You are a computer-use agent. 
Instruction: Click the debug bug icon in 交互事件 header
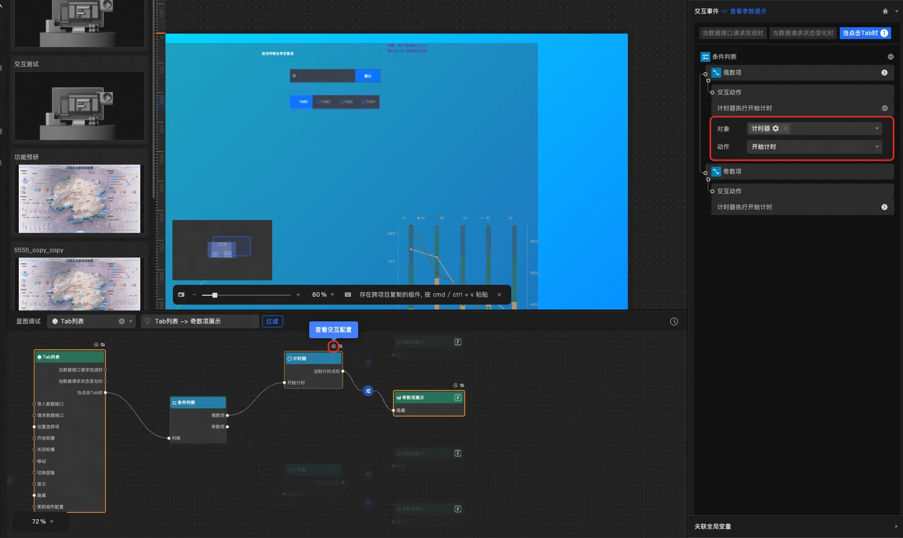[885, 11]
